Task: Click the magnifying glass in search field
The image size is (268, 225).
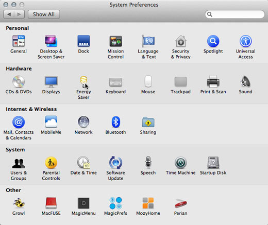Action: point(210,14)
